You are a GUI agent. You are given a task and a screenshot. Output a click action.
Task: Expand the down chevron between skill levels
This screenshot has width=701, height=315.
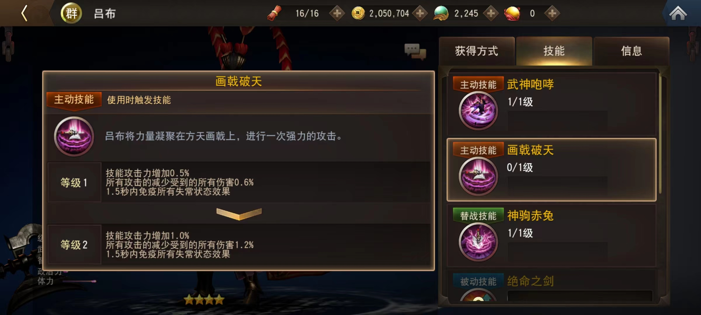(x=239, y=214)
